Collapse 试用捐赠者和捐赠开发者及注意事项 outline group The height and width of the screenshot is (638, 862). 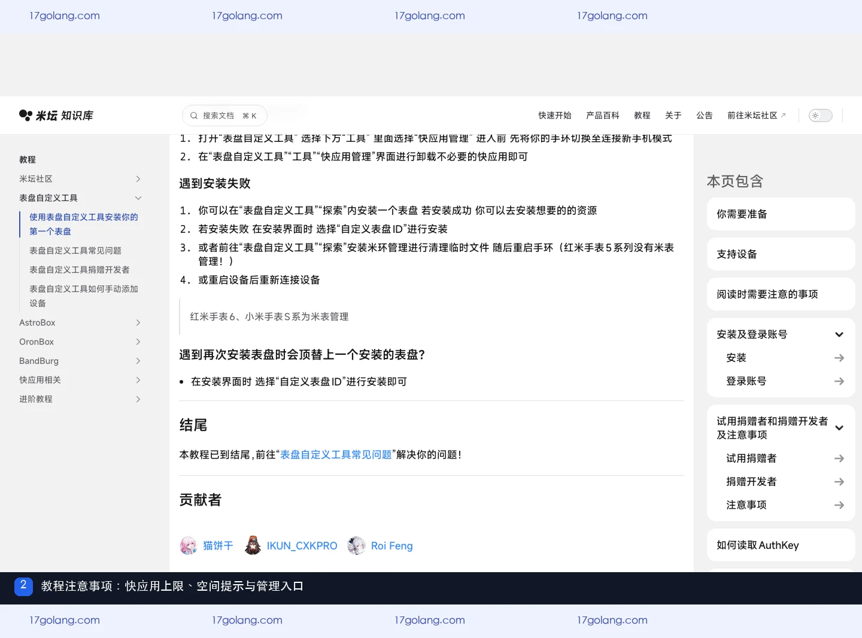(839, 428)
